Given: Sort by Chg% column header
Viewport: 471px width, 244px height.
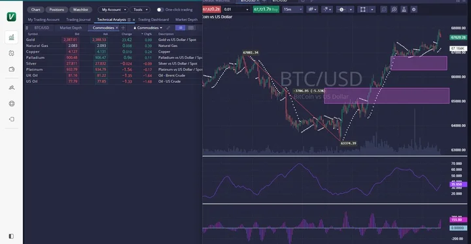Looking at the screenshot, I should [147, 34].
